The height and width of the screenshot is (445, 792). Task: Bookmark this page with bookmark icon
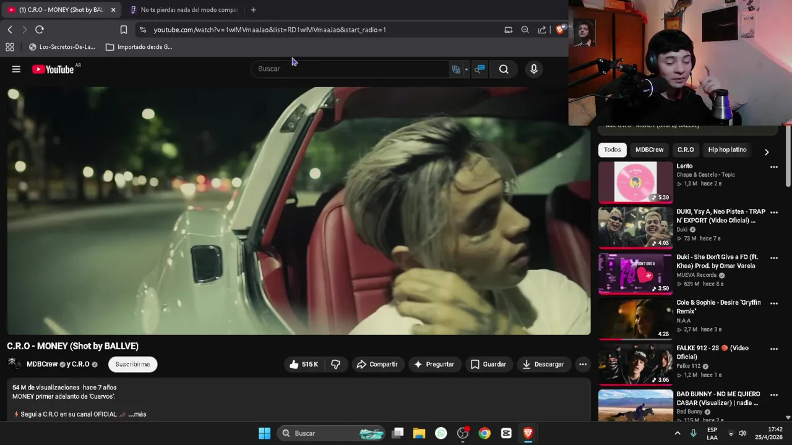tap(124, 30)
